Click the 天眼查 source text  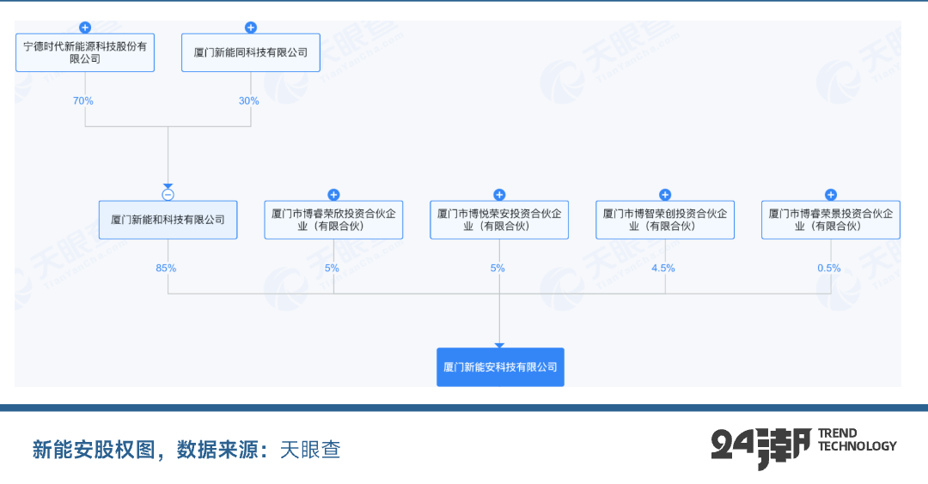click(310, 450)
